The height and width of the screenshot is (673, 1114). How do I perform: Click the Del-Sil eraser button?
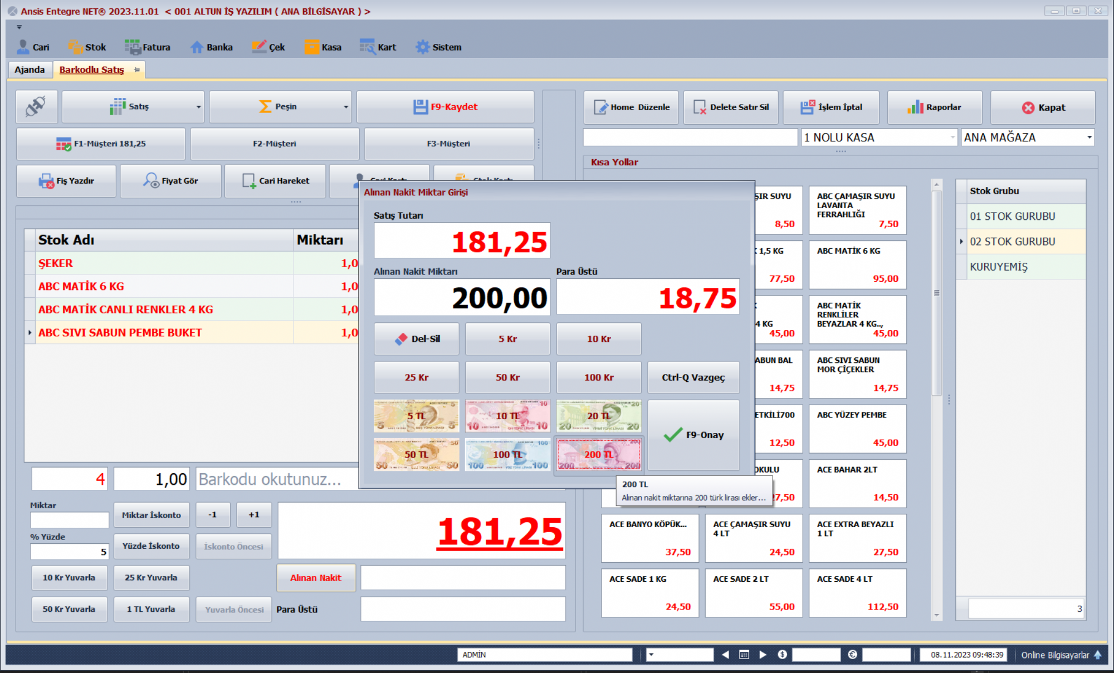pos(417,339)
